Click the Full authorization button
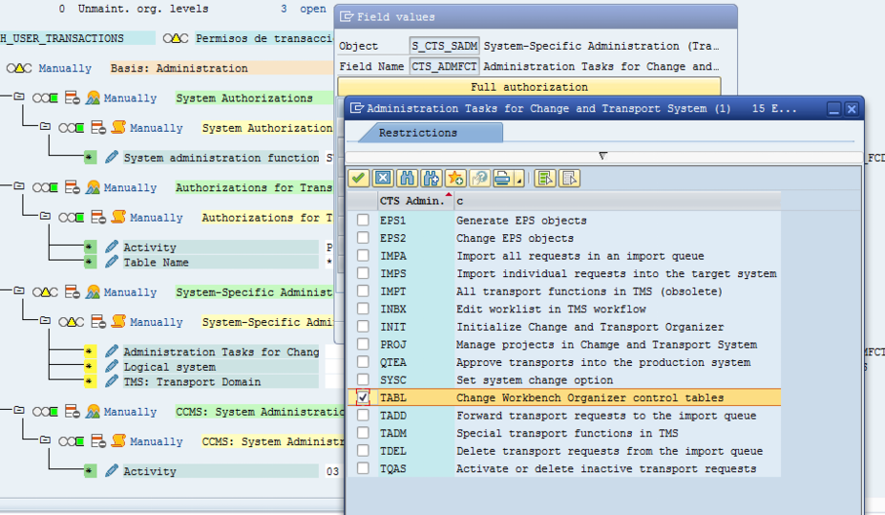This screenshot has height=515, width=885. pyautogui.click(x=530, y=86)
